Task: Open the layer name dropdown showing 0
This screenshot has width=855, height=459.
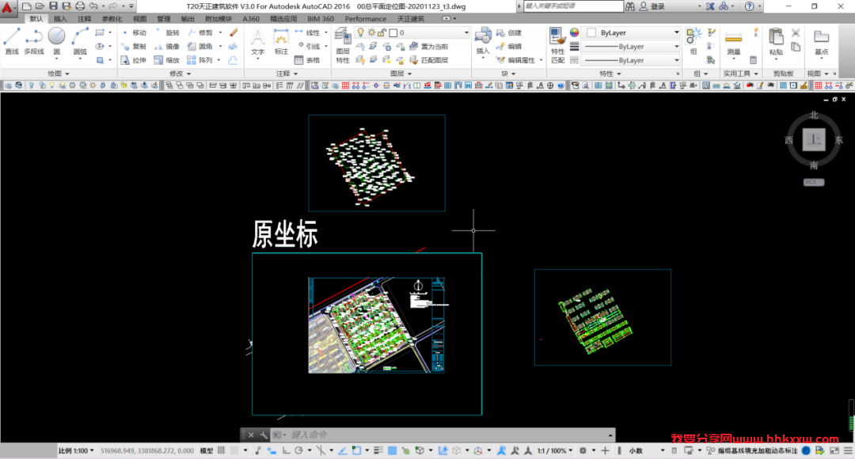Action: click(412, 32)
